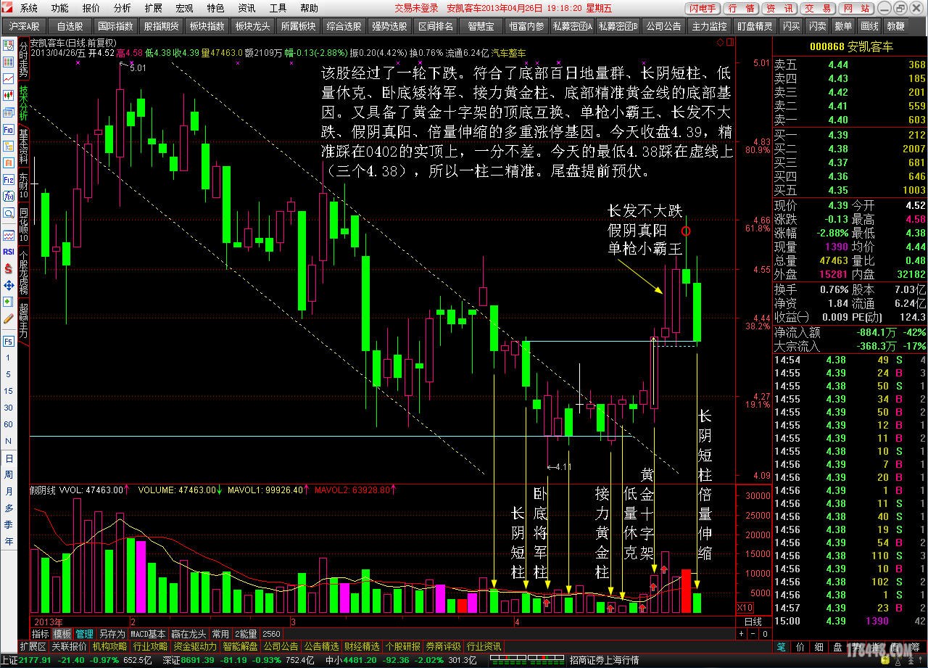This screenshot has height=668, width=928.
Task: Click the 交易 top-right button
Action: pyautogui.click(x=818, y=8)
